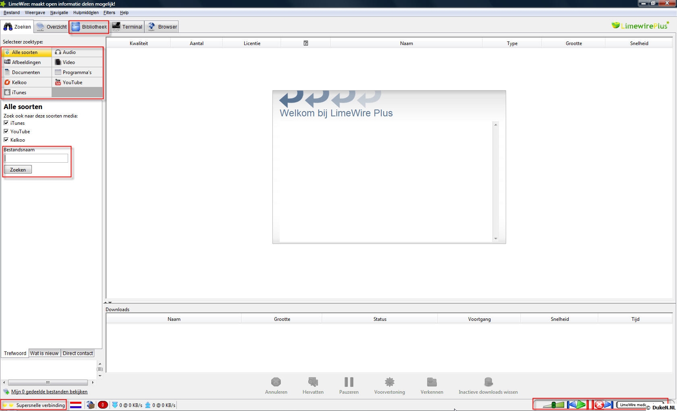The width and height of the screenshot is (677, 411).
Task: Select the Audio search type
Action: (x=77, y=52)
